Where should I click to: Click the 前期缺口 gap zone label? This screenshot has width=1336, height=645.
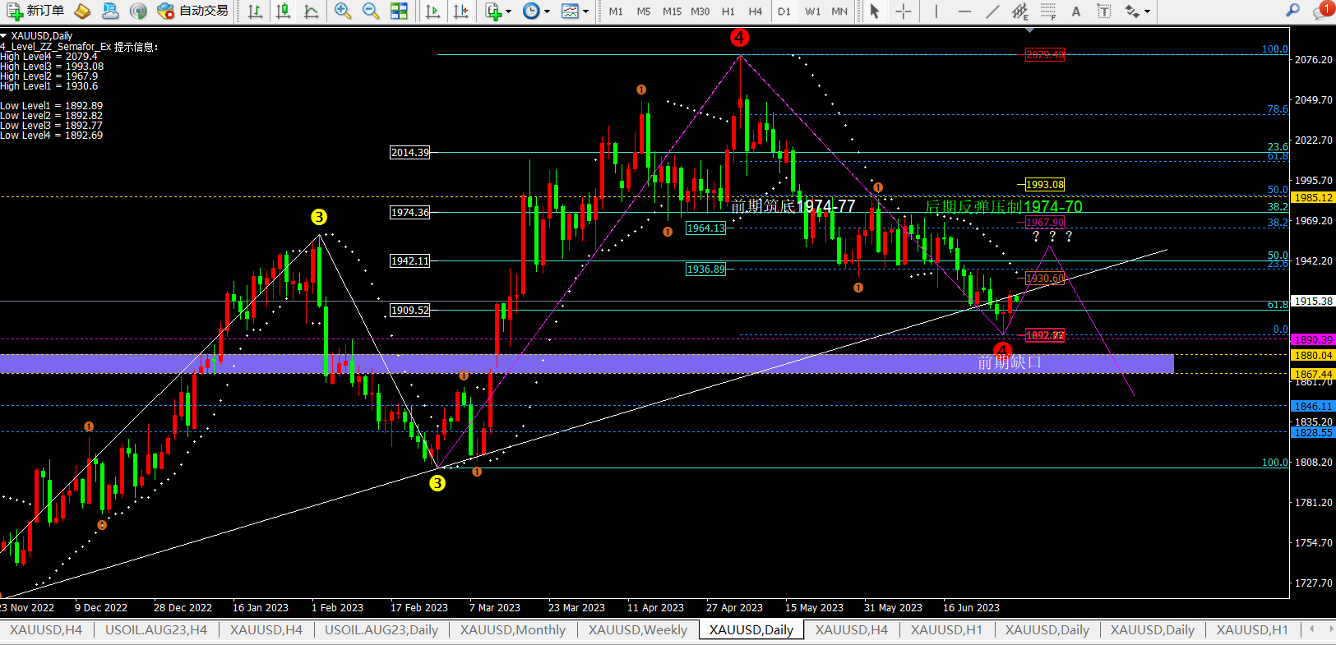[x=1009, y=362]
